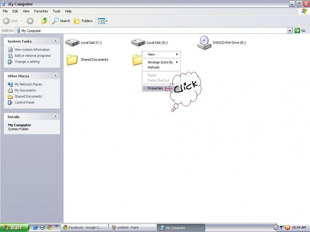Click the Up folder toolbar icon
This screenshot has width=310, height=232.
(x=44, y=21)
